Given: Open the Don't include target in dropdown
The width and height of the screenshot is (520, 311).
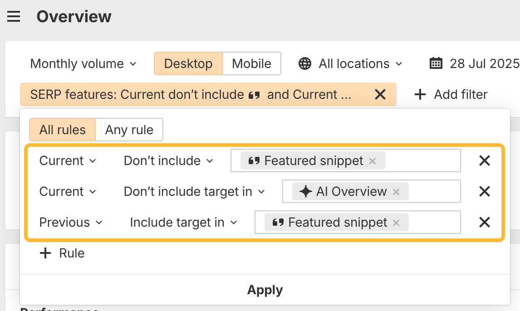Looking at the screenshot, I should tap(194, 191).
